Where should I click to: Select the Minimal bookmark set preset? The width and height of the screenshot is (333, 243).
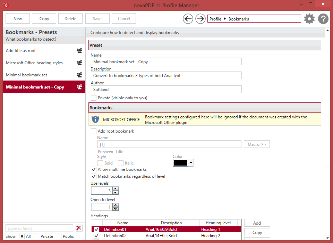click(x=44, y=75)
